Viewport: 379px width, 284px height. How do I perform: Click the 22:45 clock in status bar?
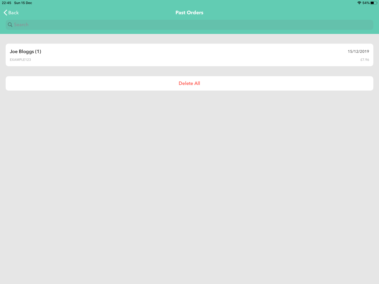tap(6, 3)
